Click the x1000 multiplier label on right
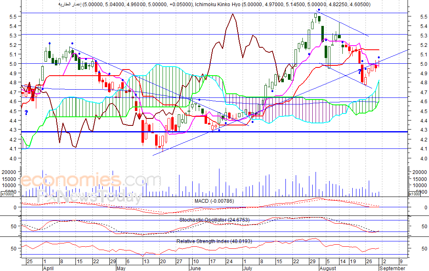Screen dimensions: 429x271 click(414, 194)
